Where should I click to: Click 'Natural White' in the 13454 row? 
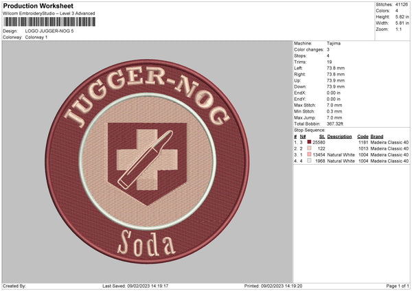341,154
